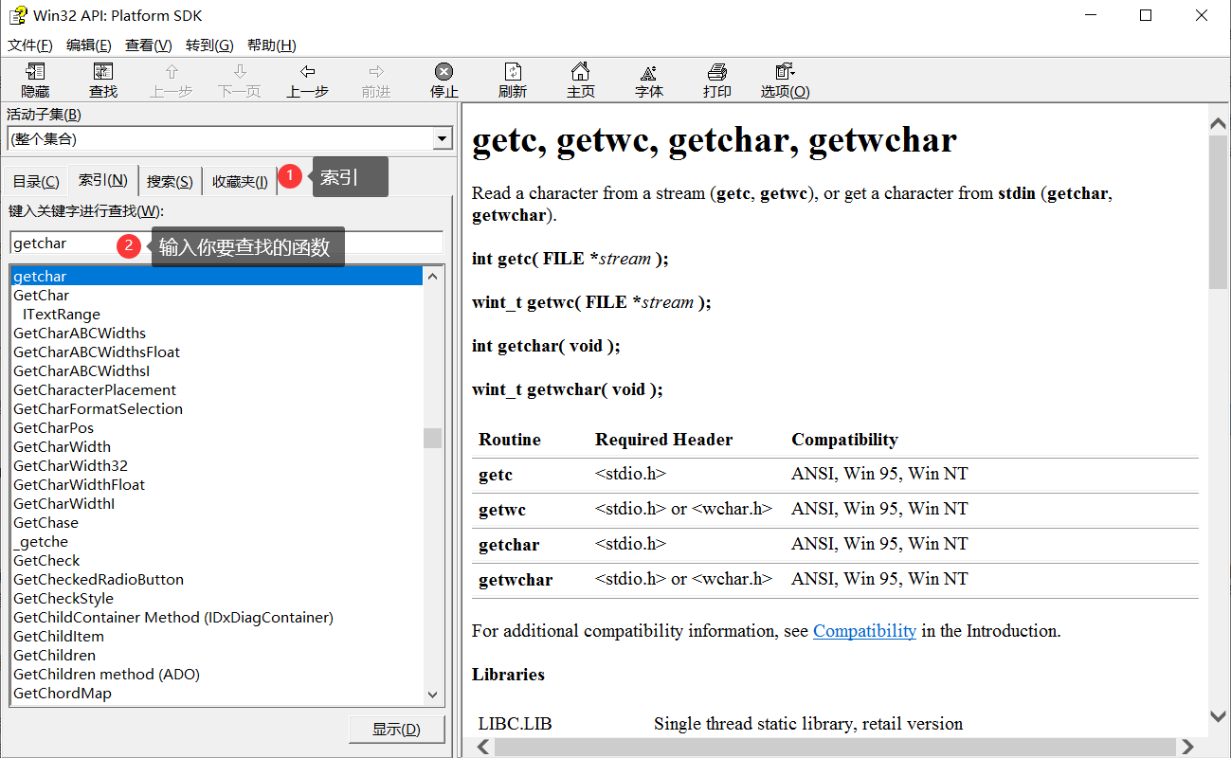Click the Next page (下一页) down-arrow icon
The height and width of the screenshot is (758, 1231).
(240, 72)
